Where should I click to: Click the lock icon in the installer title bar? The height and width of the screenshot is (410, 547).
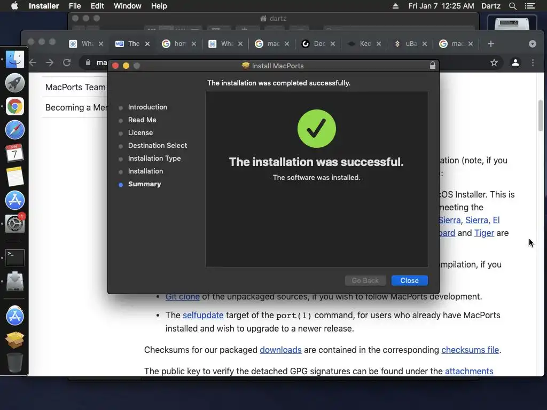point(433,66)
